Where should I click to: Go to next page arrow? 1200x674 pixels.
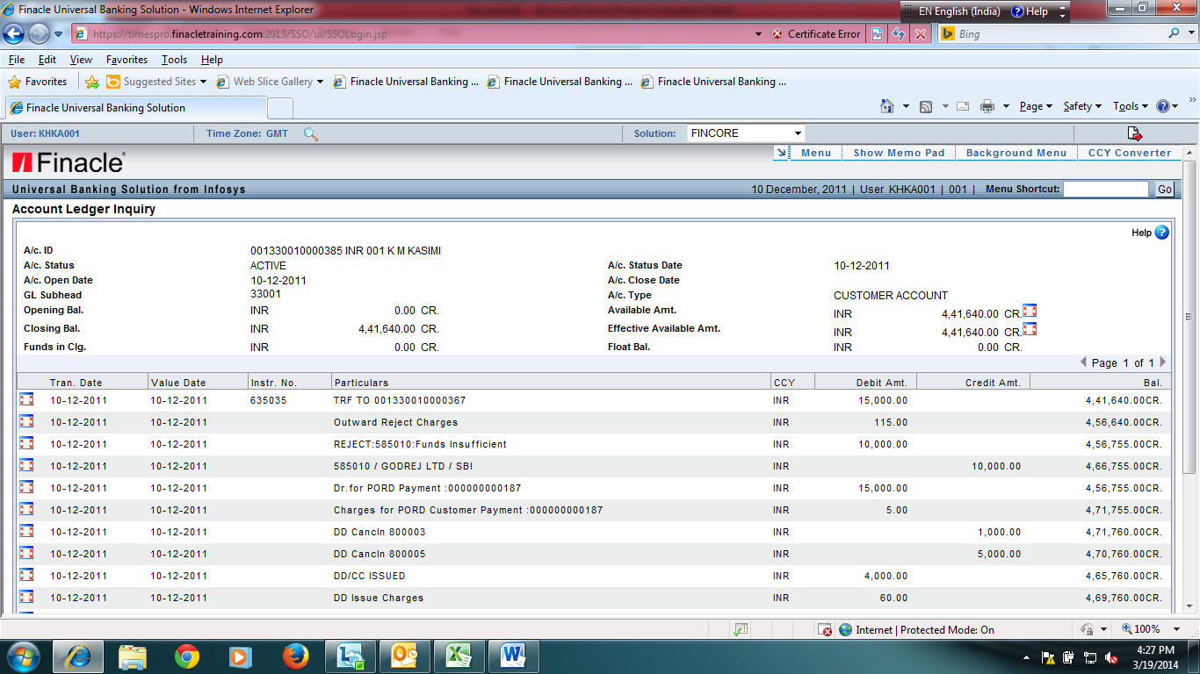1163,362
